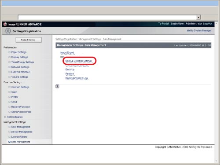Click the Mail to System Manager link
The height and width of the screenshot is (165, 220).
coord(199,31)
